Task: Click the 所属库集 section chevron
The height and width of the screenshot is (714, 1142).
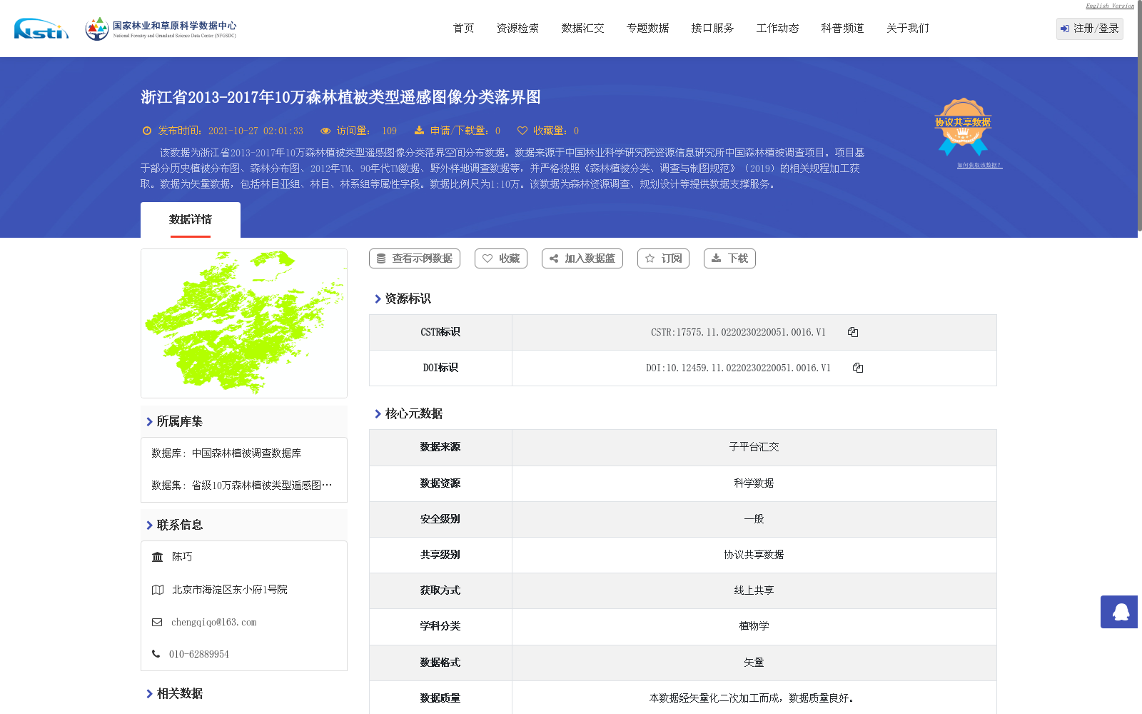Action: pyautogui.click(x=150, y=422)
